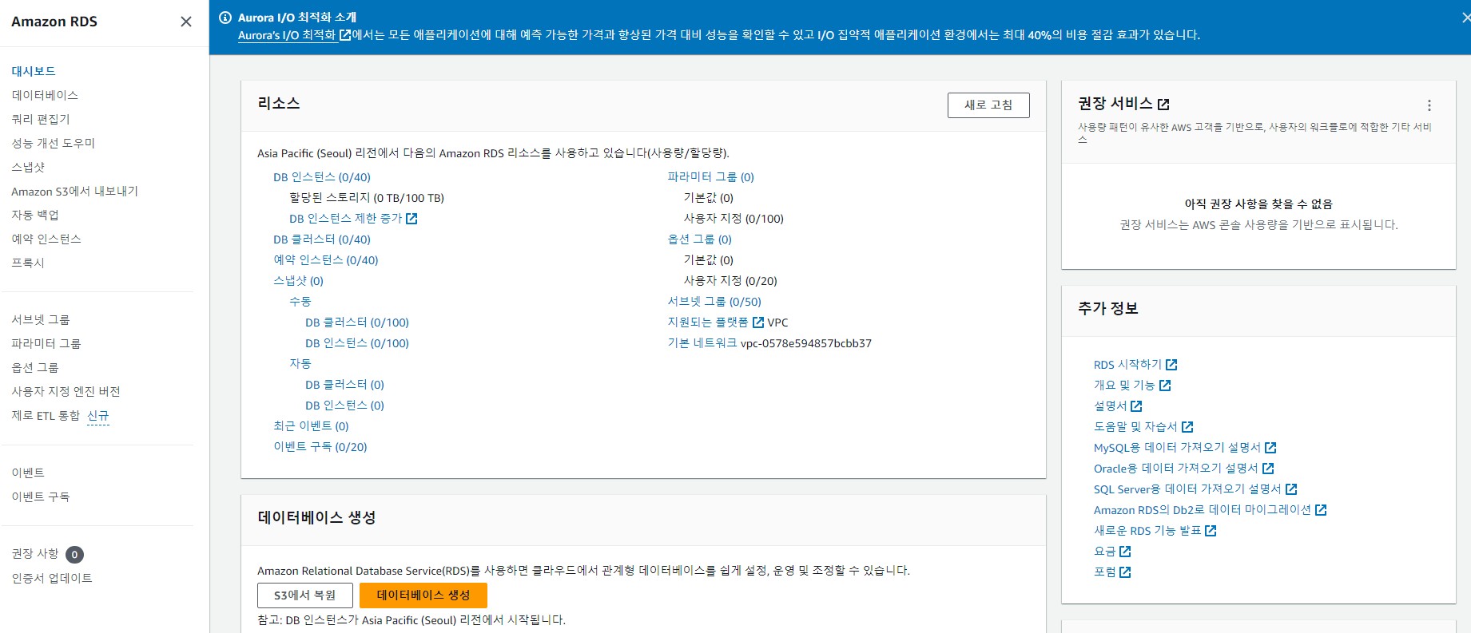Image resolution: width=1471 pixels, height=633 pixels.
Task: Open 자동 백업 in the sidebar
Action: click(x=35, y=215)
